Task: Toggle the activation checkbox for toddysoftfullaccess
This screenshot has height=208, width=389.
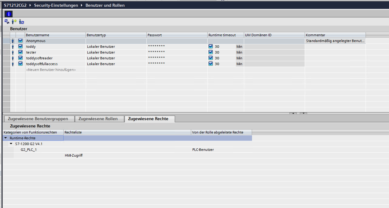Action: tap(20, 64)
